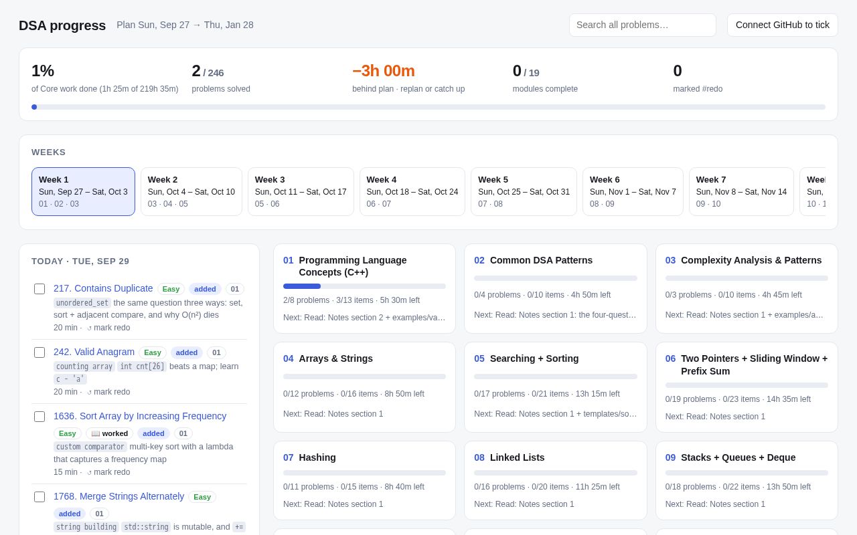This screenshot has height=535, width=857.
Task: Mark redo on 217. Contains Duplicate
Action: click(x=108, y=328)
